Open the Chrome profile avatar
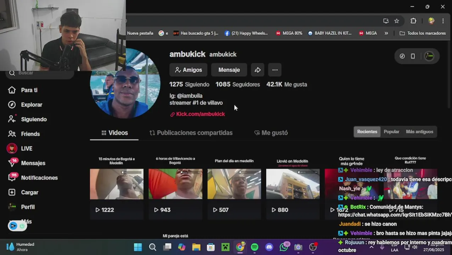 431,21
